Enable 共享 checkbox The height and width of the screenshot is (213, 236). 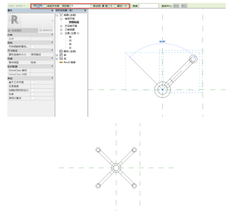[32, 94]
